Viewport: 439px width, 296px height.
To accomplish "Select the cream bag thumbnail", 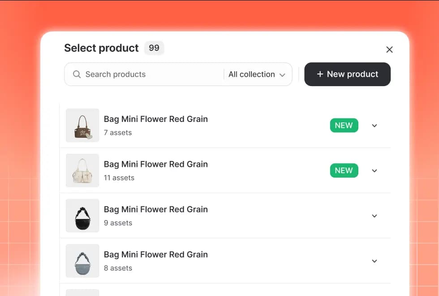I will pos(82,170).
